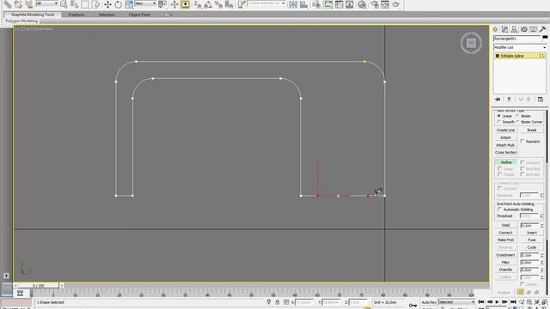Open the Modifier List dropdown
The width and height of the screenshot is (550, 309).
pyautogui.click(x=520, y=47)
